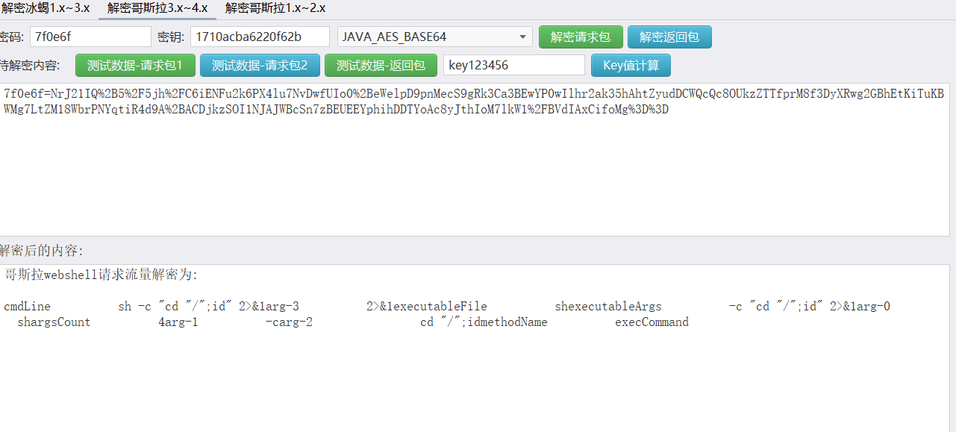Screen dimensions: 956x432
Task: Open the 解密哥斯拉1.x~2.x tab
Action: tap(275, 8)
